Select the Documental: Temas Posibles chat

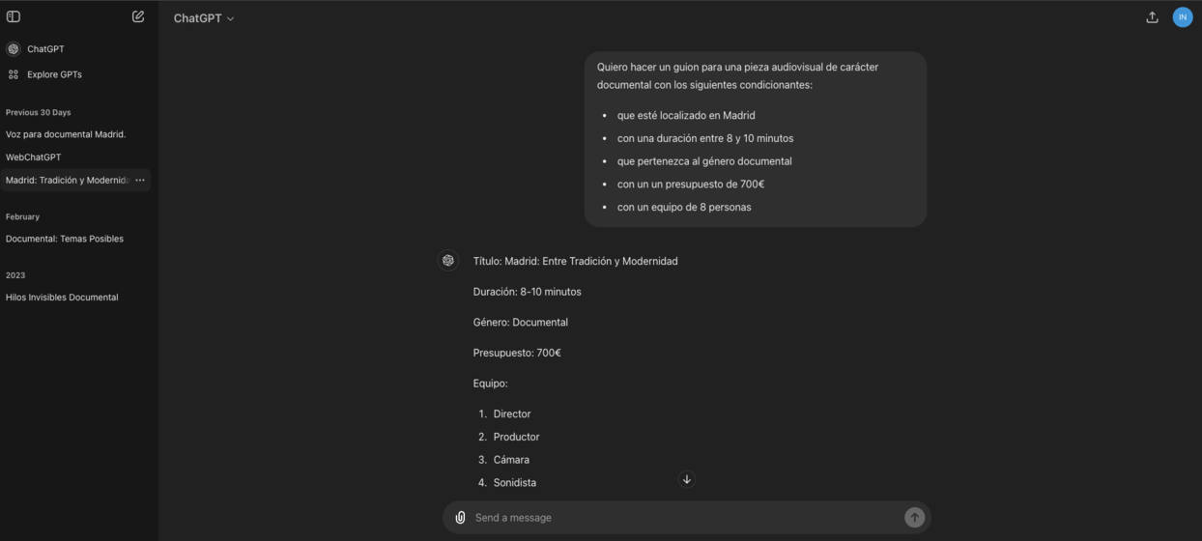pos(65,239)
